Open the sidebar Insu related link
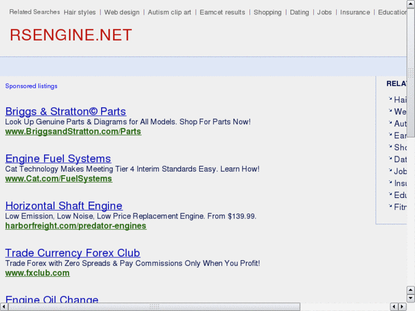This screenshot has height=311, width=415. (400, 183)
